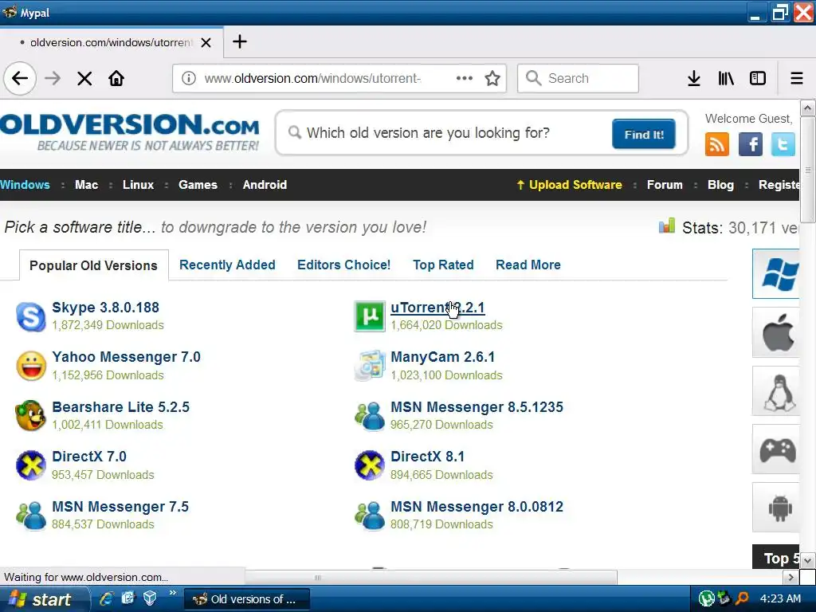Open the uTorrent 2.2.1 link
This screenshot has height=612, width=816.
point(437,308)
